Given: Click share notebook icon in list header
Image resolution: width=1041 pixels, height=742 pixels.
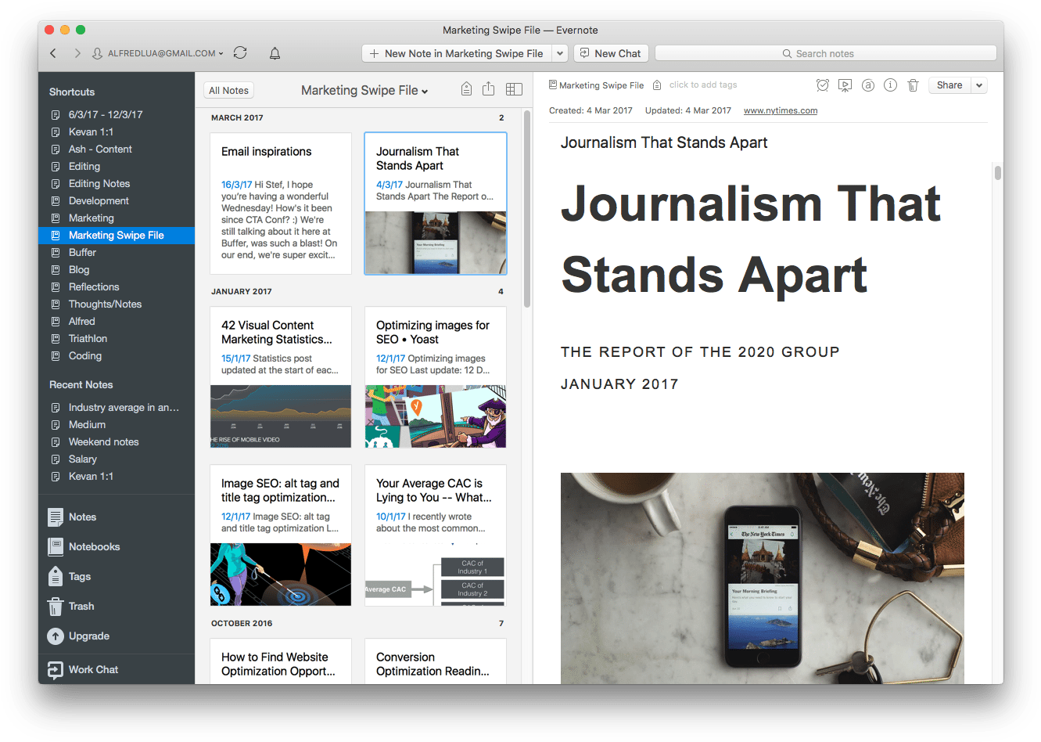Looking at the screenshot, I should click(x=489, y=89).
